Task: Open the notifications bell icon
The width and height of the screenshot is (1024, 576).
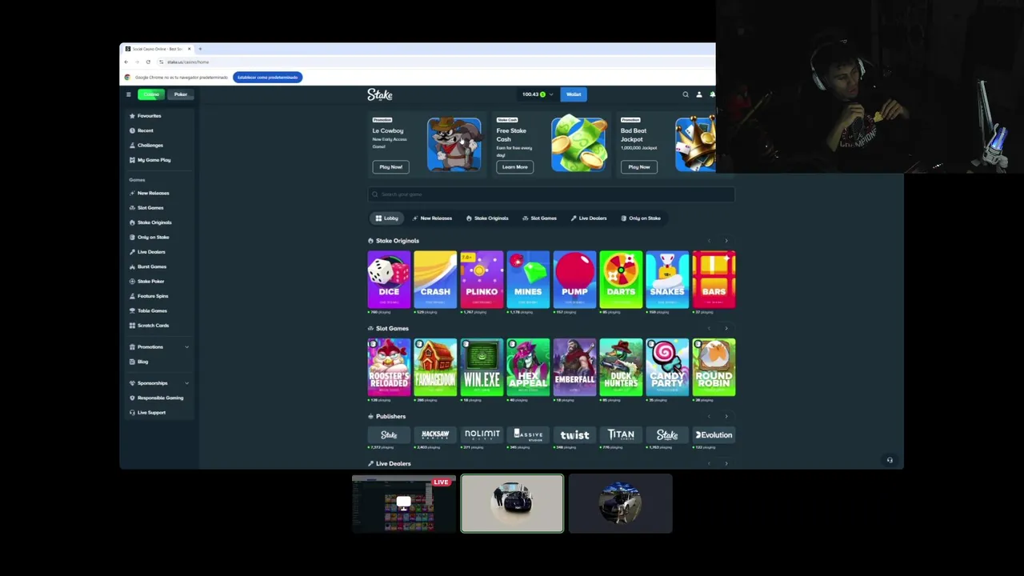Action: 712,94
